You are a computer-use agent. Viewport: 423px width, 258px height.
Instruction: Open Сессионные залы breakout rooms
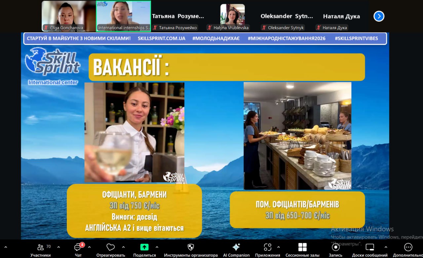pyautogui.click(x=302, y=247)
